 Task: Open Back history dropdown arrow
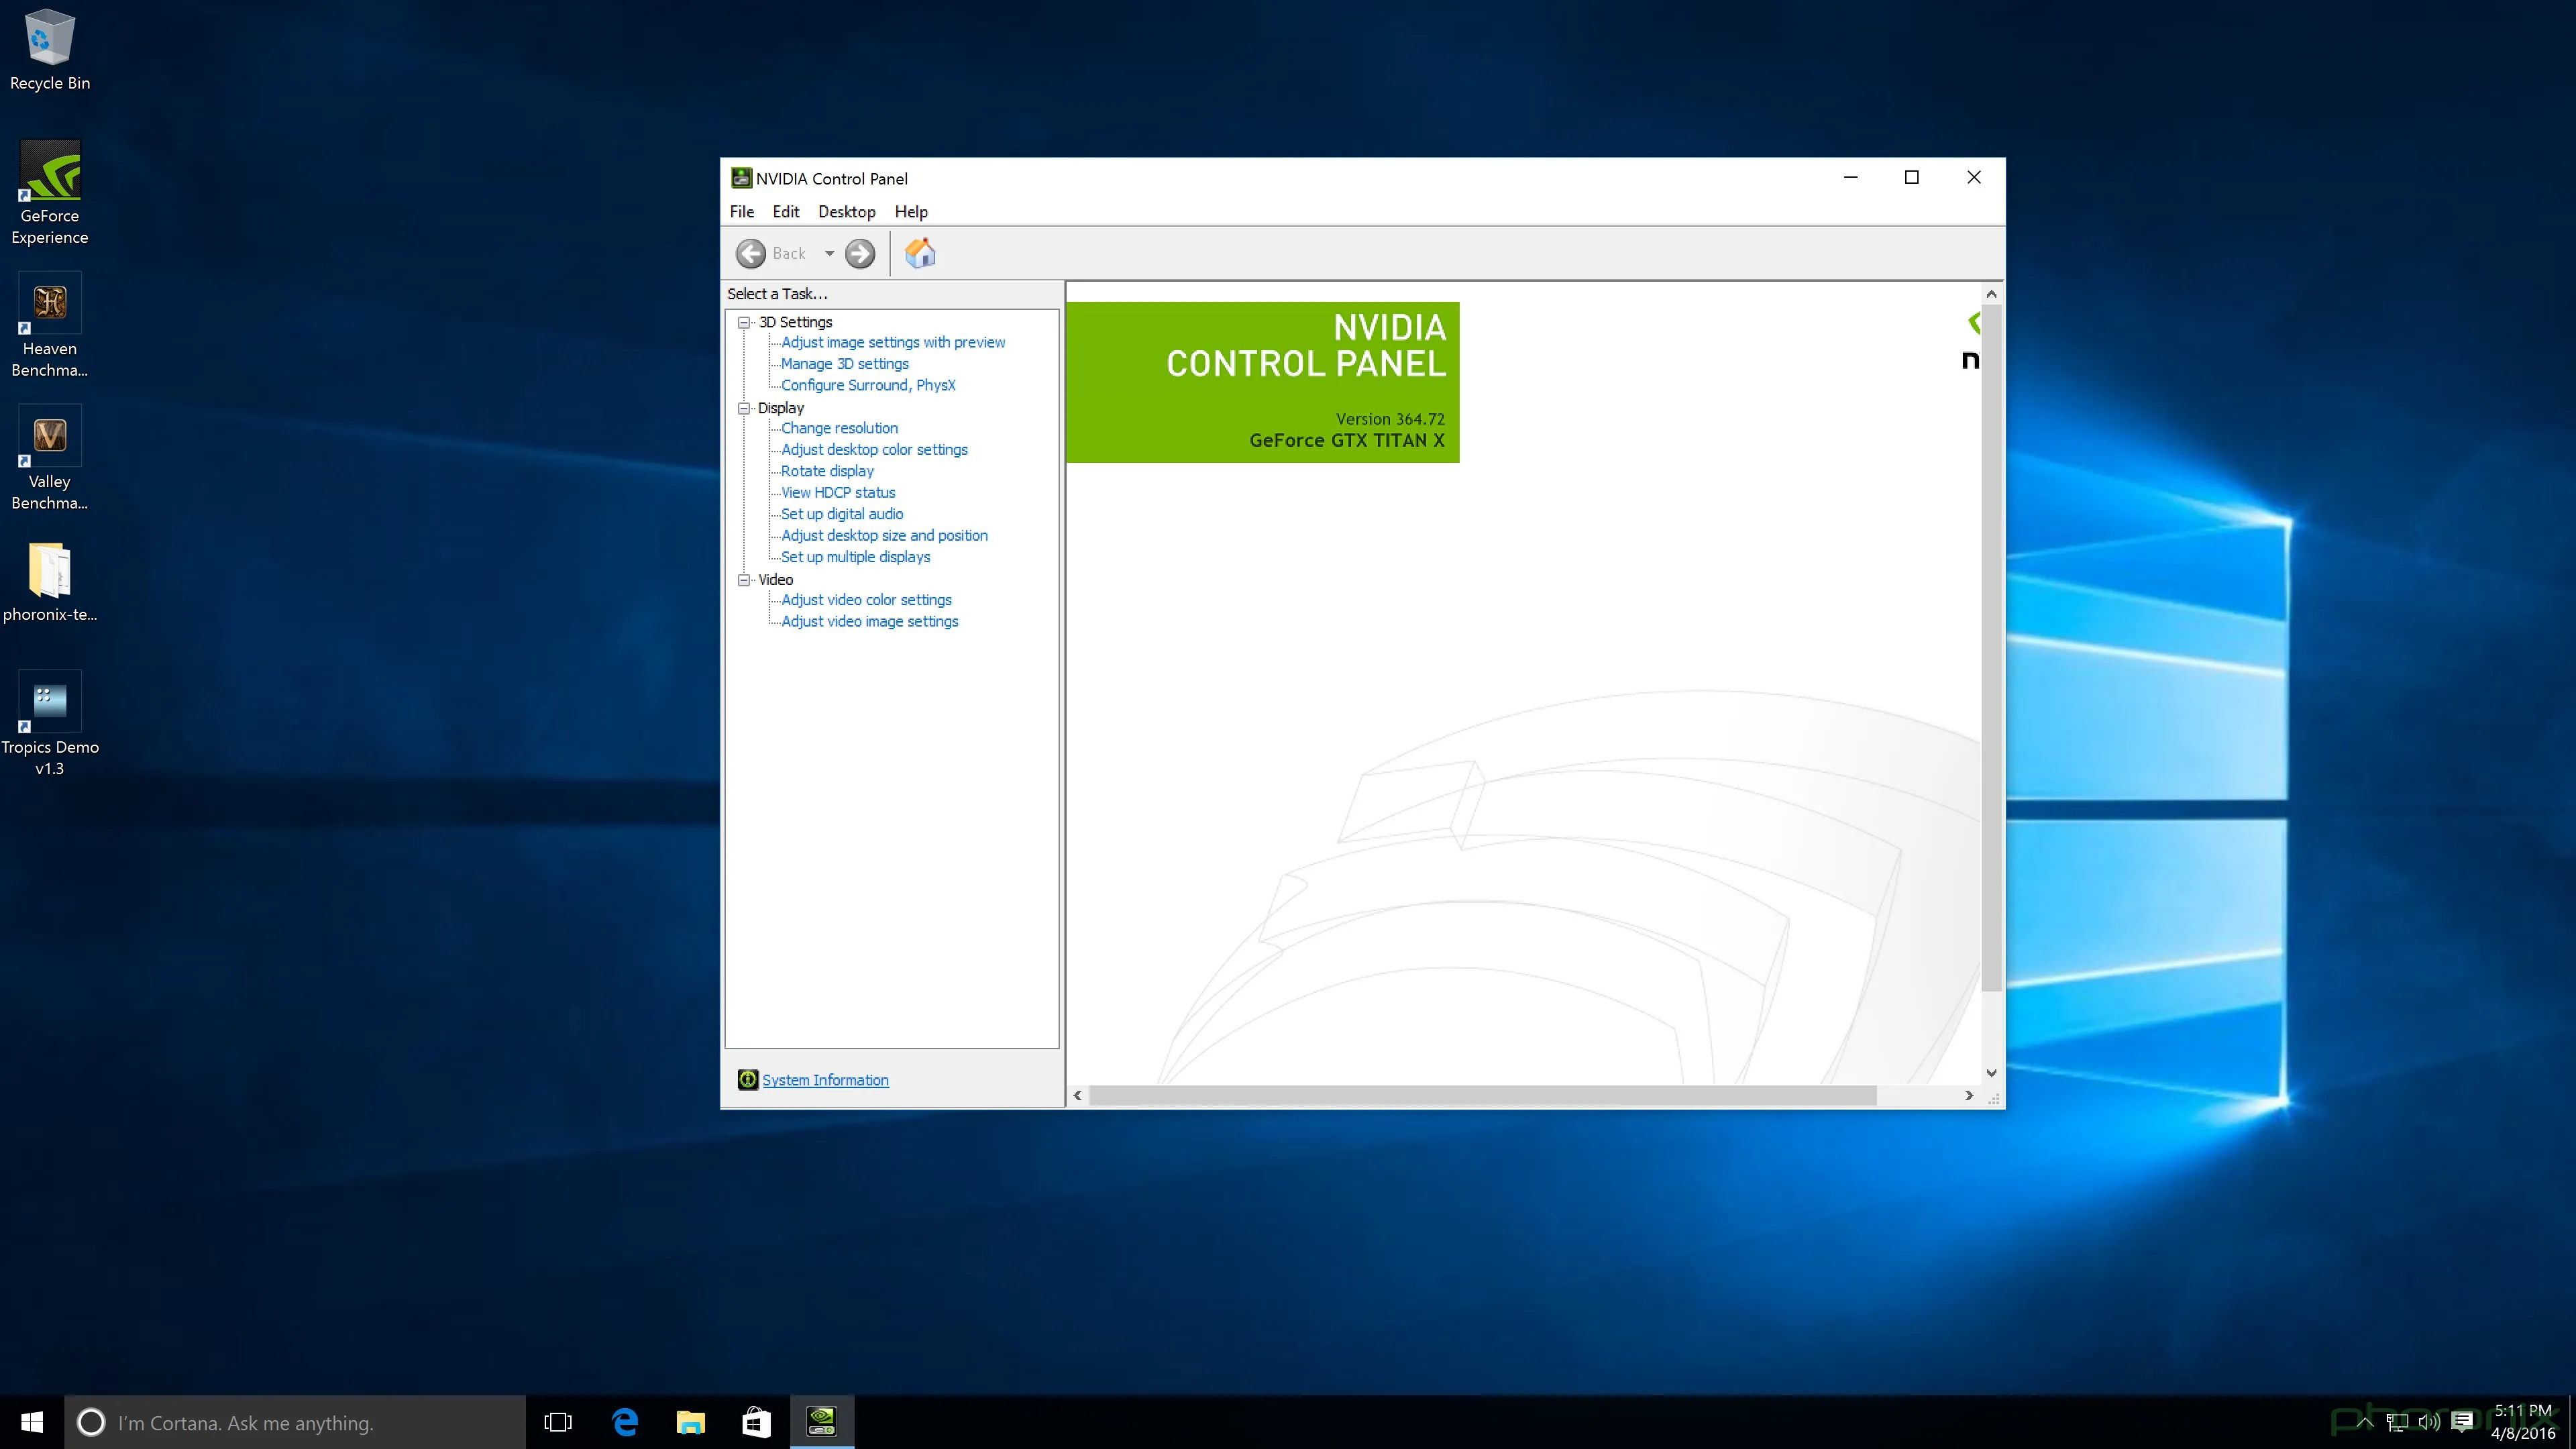click(x=829, y=253)
